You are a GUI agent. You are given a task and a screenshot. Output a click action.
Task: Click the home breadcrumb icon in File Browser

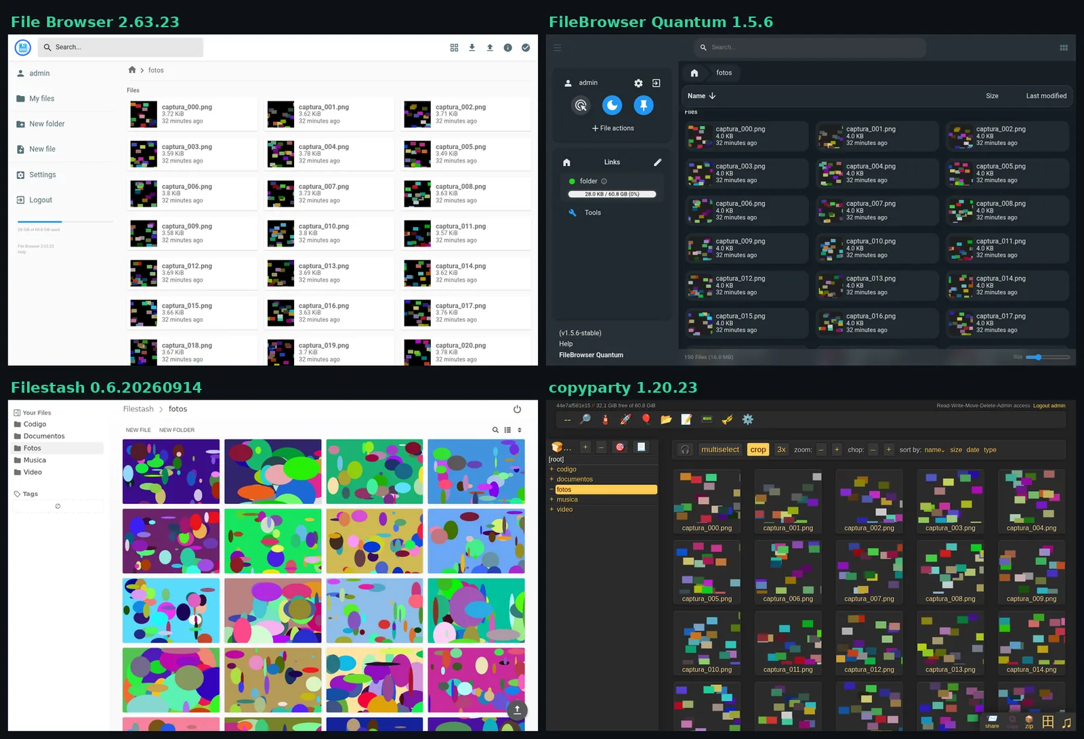point(132,70)
